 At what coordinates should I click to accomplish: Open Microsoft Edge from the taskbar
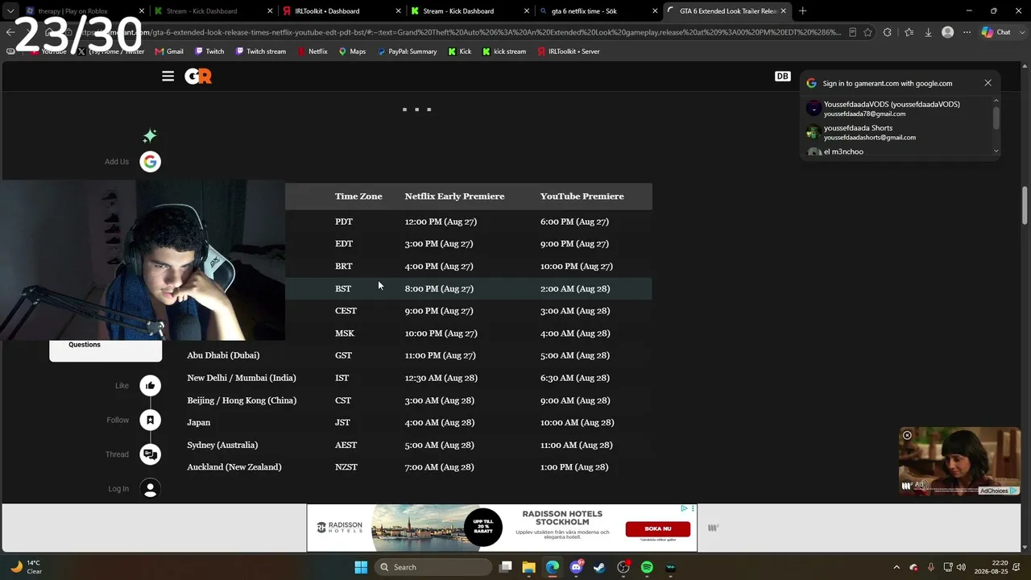pyautogui.click(x=553, y=567)
